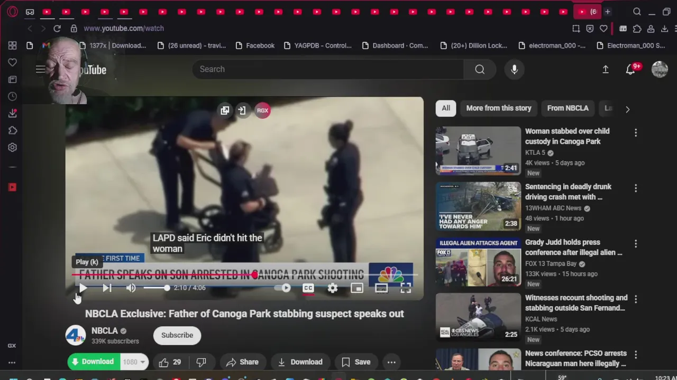Image resolution: width=677 pixels, height=380 pixels.
Task: Open options for Witnesses recount video
Action: pyautogui.click(x=636, y=299)
